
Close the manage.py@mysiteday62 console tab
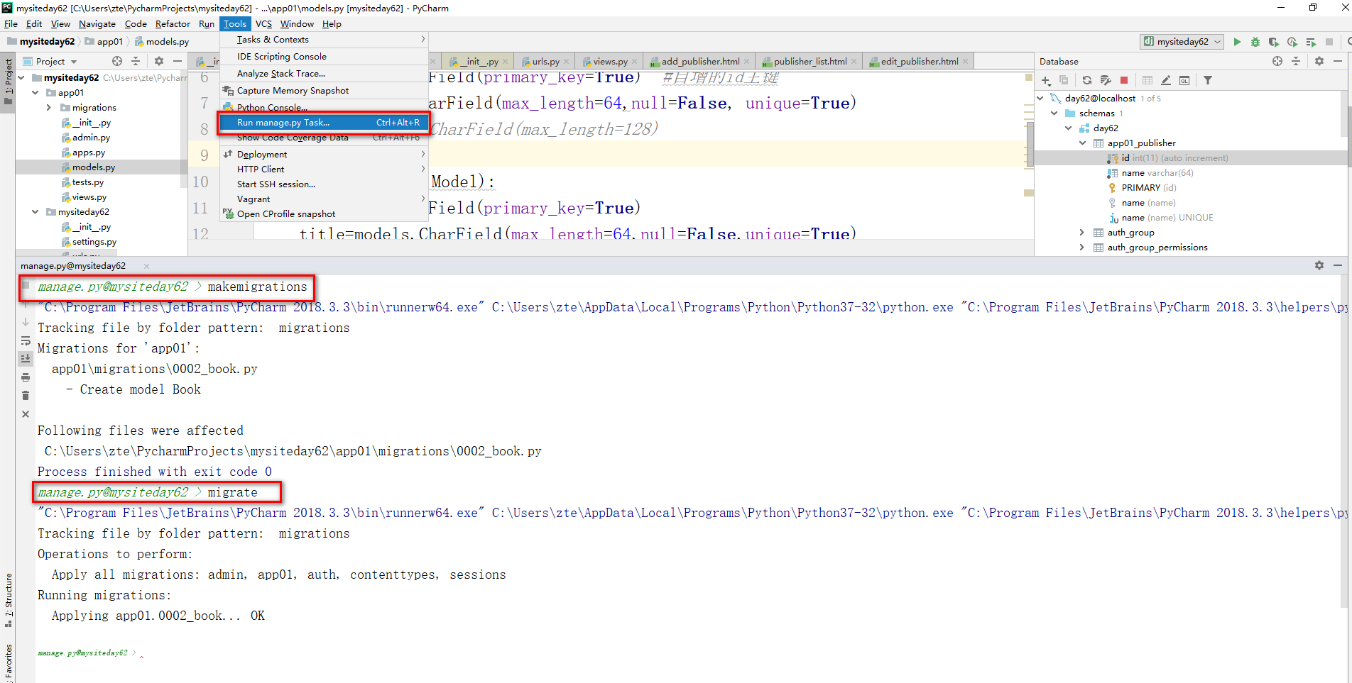pos(146,266)
